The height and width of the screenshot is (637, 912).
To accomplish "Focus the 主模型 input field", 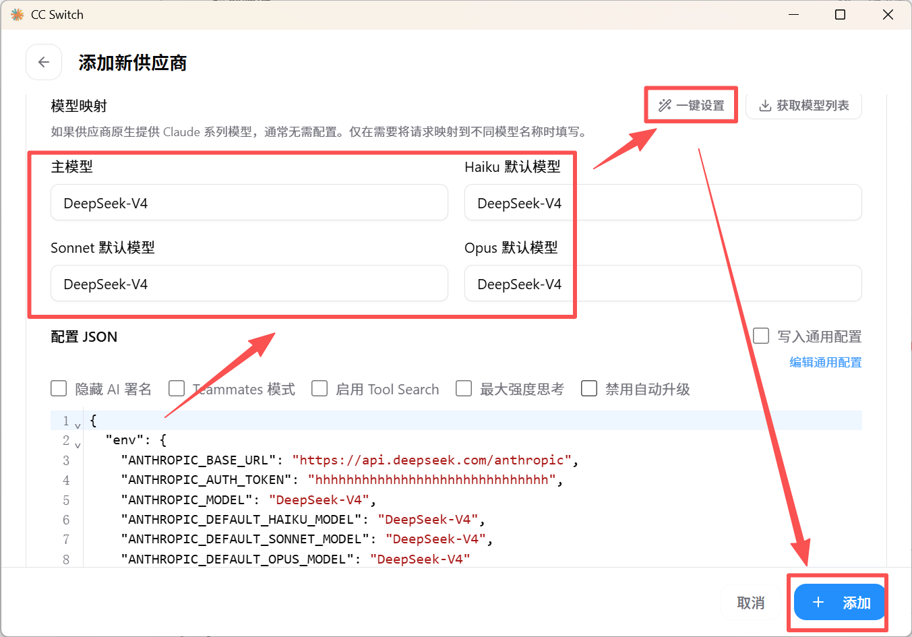I will click(x=249, y=203).
